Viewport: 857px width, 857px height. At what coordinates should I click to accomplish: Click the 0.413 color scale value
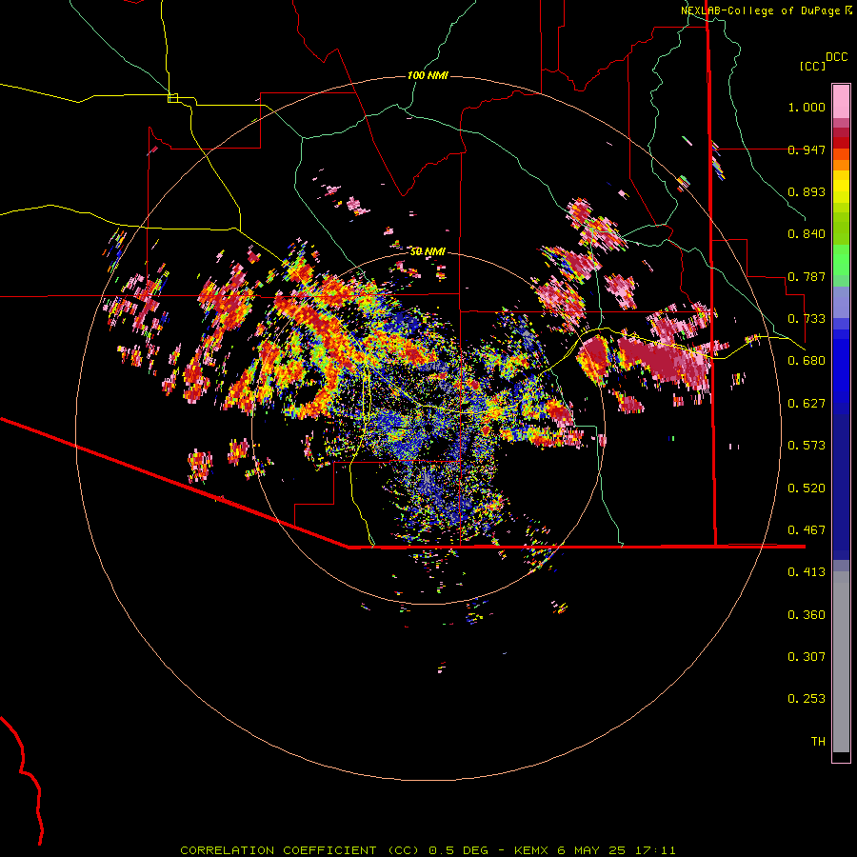[x=807, y=572]
